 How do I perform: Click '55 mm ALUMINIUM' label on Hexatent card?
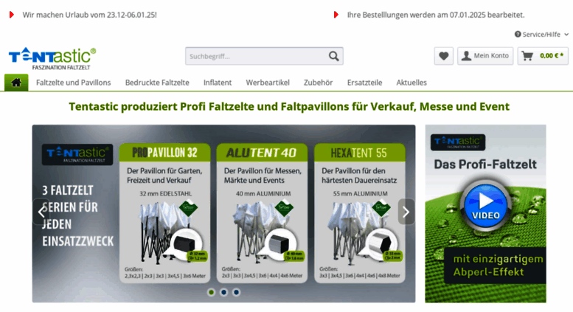[x=361, y=194]
